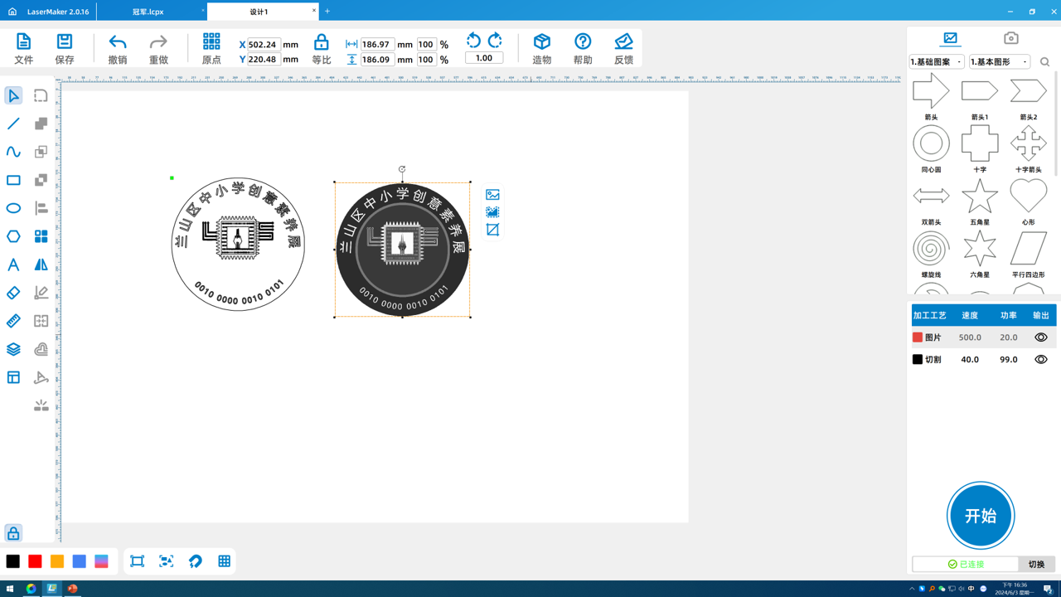This screenshot has width=1061, height=597.
Task: Click the 切换 switch connection button
Action: [x=1036, y=564]
